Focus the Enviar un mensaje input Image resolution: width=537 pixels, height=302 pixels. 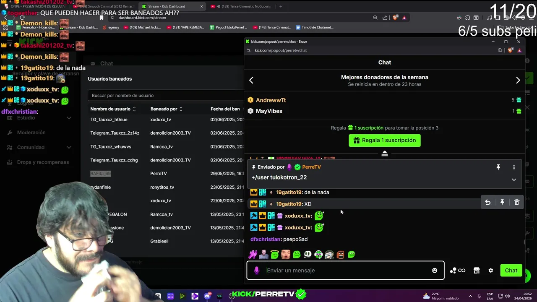point(346,271)
